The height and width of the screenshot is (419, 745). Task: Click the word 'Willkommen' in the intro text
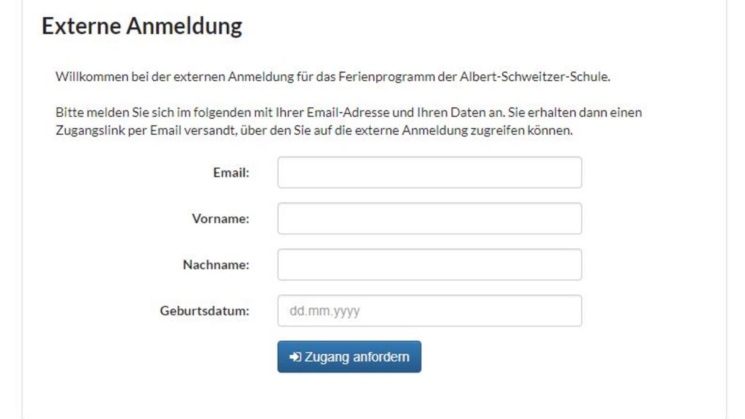tap(85, 78)
